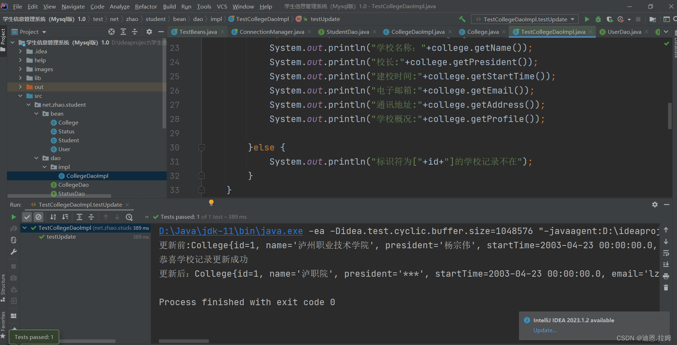Screen dimensions: 677x345
Task: Click the camera dump threads icon
Action: [14, 278]
